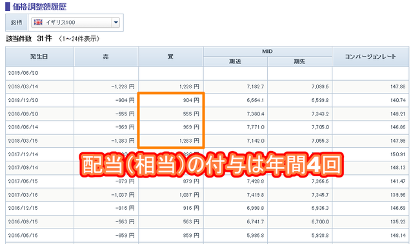The width and height of the screenshot is (413, 244).
Task: Click the 期近 value 7,380.4
Action: pos(256,114)
